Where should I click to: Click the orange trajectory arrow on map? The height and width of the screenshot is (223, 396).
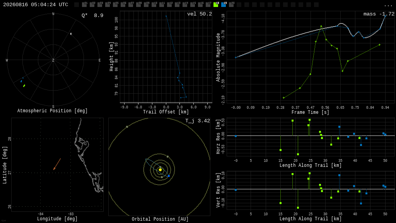pos(57,164)
